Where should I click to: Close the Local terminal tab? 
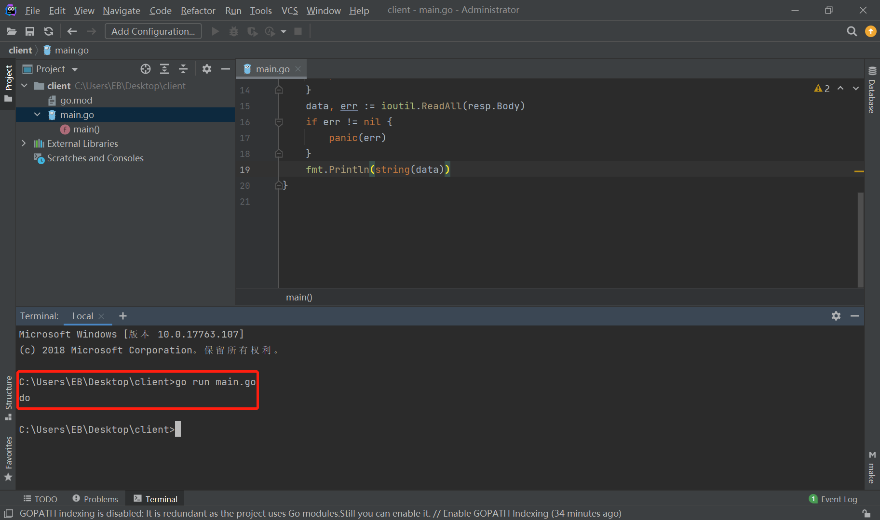pos(101,316)
